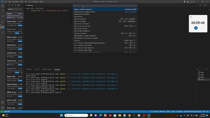Install the Python Path extension
Viewport: 210px width, 118px height.
(20, 81)
